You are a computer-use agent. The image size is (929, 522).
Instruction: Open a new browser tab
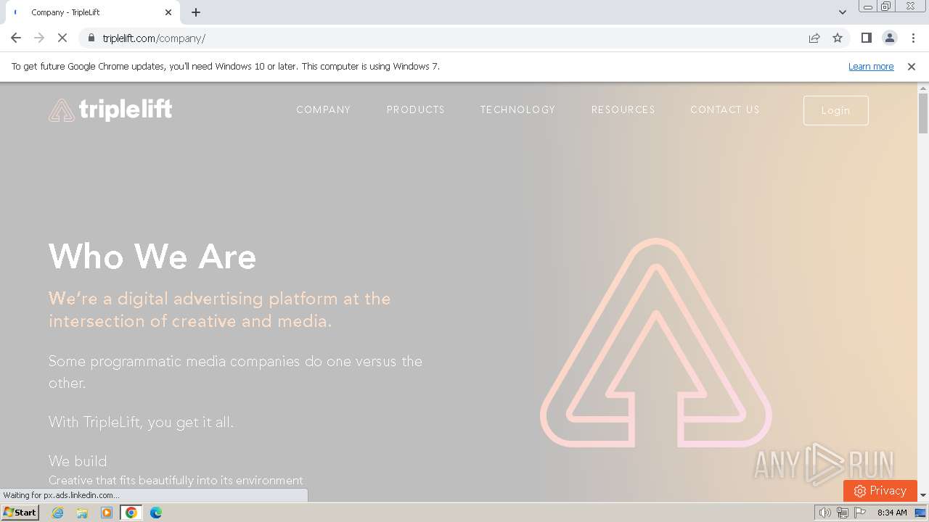point(196,12)
